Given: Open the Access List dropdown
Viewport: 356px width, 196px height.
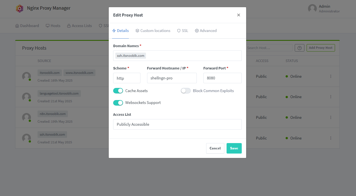Looking at the screenshot, I should tap(177, 124).
